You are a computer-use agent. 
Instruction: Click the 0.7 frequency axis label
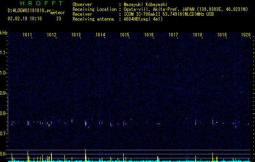point(4,134)
